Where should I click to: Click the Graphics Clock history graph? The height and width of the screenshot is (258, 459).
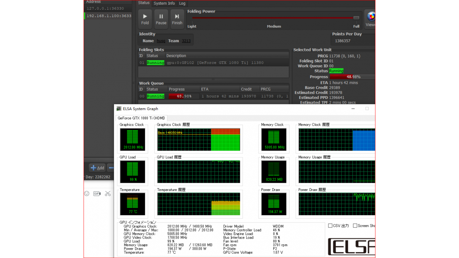[199, 139]
